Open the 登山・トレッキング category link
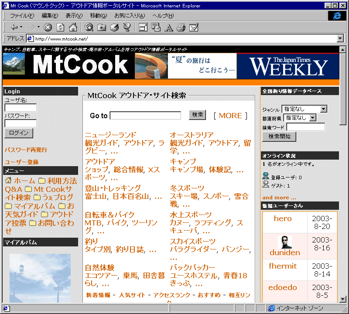Viewport: 349px width, 314px height. (113, 188)
